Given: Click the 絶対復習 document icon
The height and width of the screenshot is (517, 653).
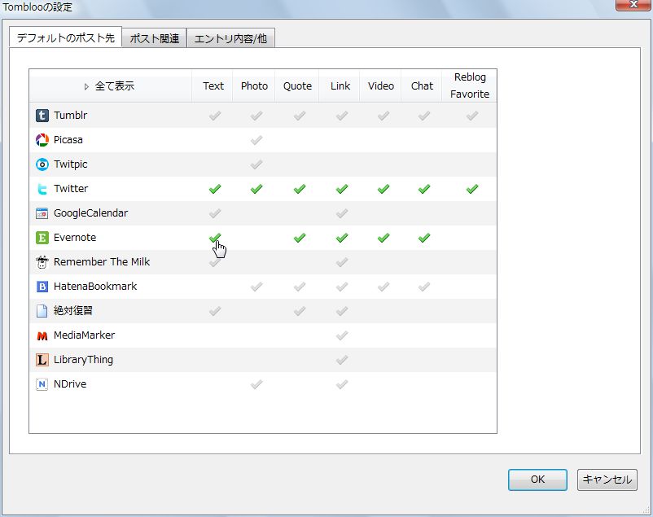Looking at the screenshot, I should [42, 311].
